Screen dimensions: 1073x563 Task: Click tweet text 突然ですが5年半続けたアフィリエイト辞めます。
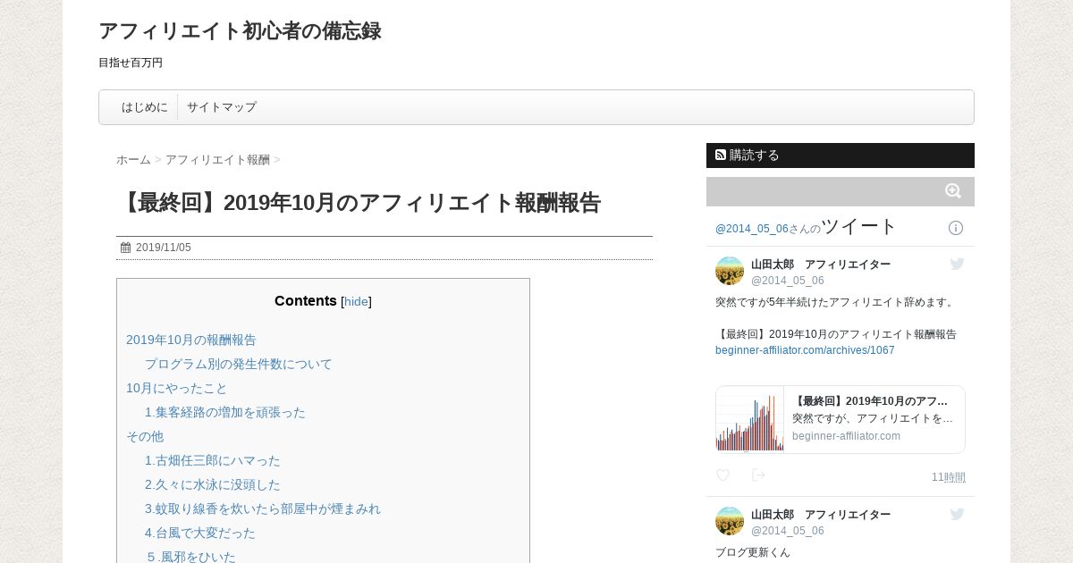[836, 302]
